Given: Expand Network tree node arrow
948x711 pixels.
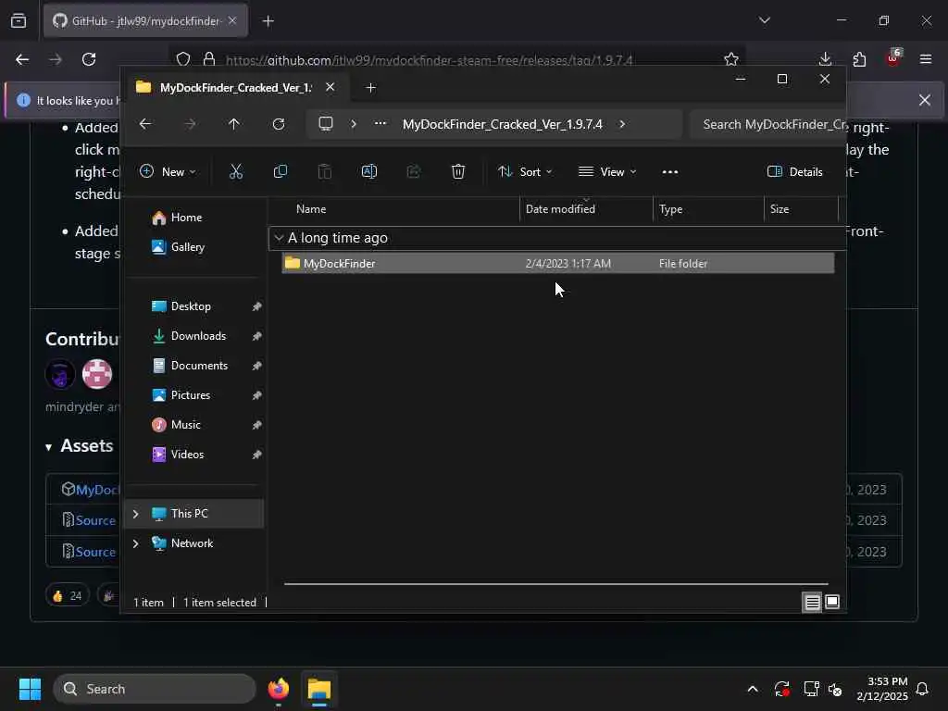Looking at the screenshot, I should coord(135,543).
